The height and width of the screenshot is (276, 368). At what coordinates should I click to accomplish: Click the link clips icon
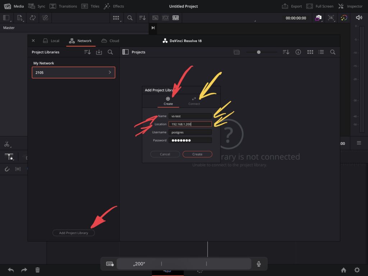click(33, 18)
